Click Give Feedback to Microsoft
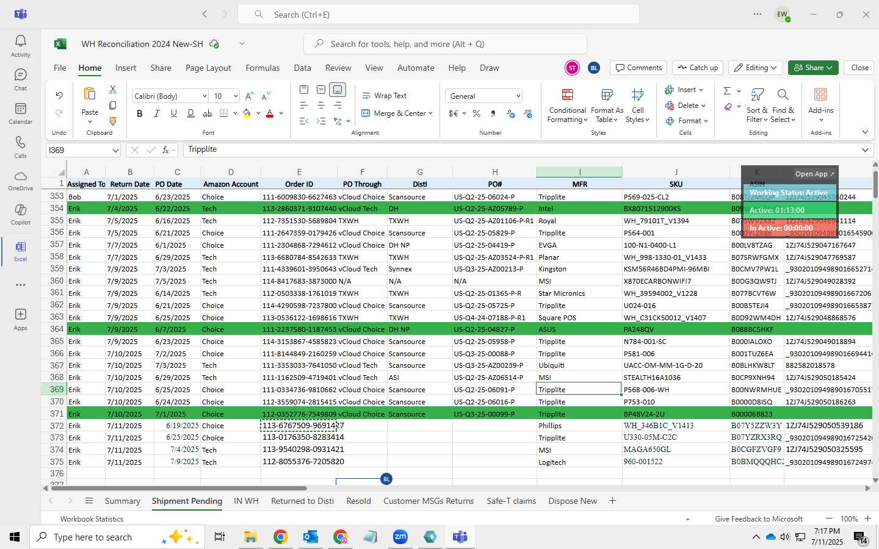The width and height of the screenshot is (879, 549). 759,519
